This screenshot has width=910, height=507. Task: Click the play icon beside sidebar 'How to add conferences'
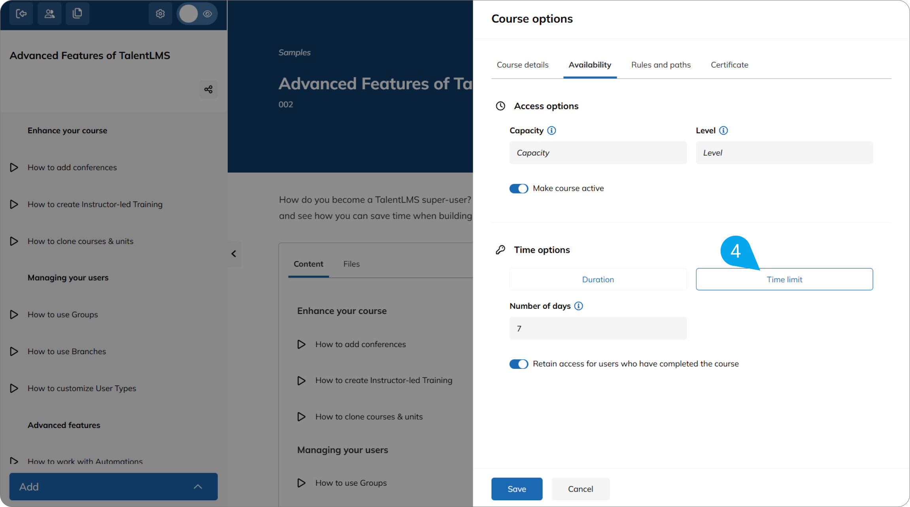(14, 167)
